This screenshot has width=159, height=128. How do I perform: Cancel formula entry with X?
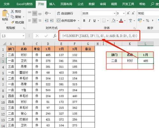[37, 36]
